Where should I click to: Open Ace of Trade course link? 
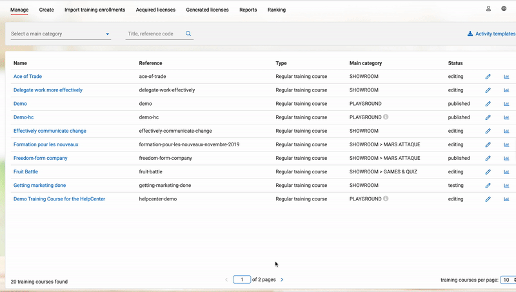coord(28,76)
